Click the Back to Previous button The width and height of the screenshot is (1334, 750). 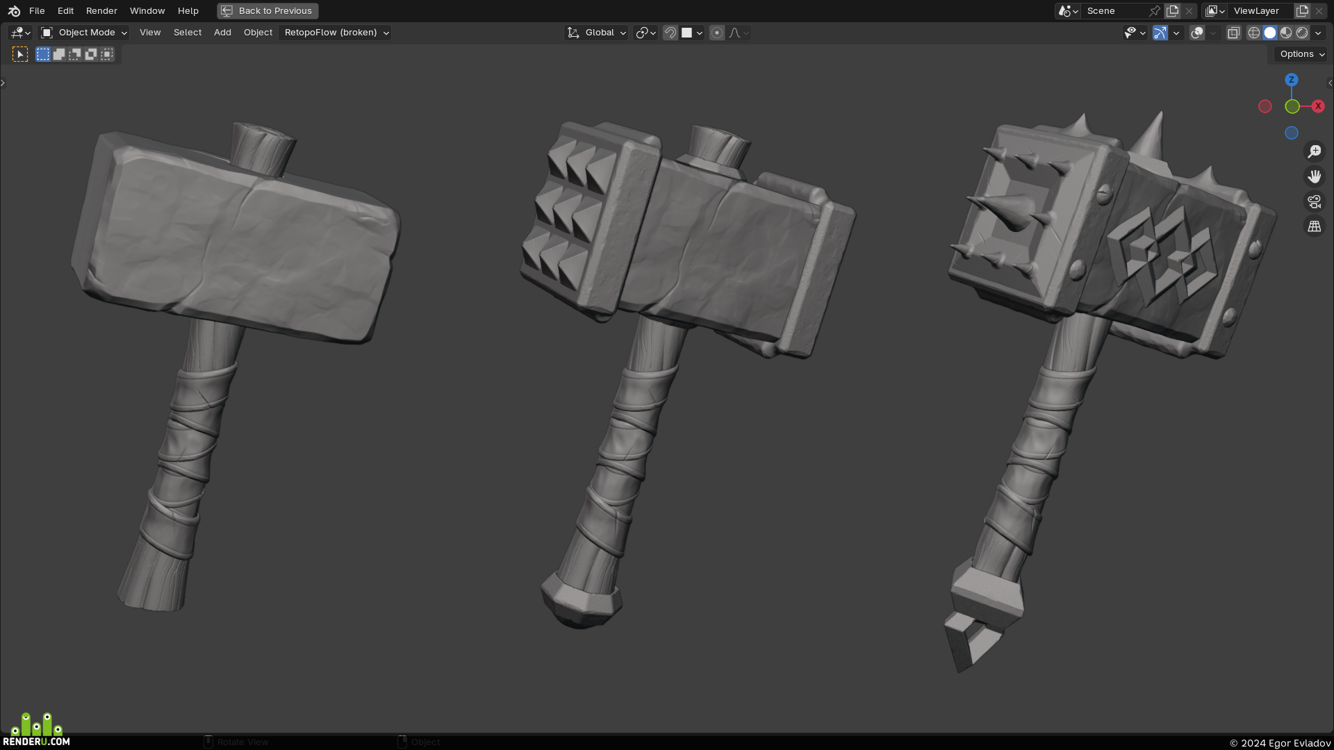pyautogui.click(x=267, y=11)
